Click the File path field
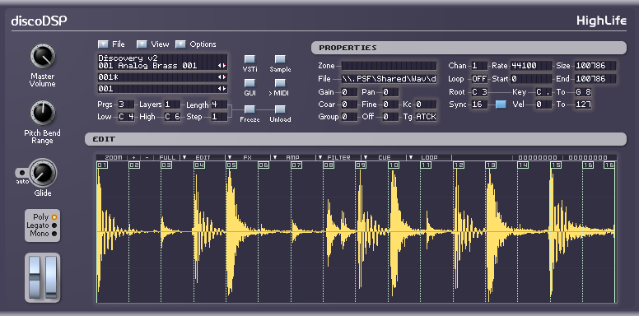Image resolution: width=639 pixels, height=316 pixels. click(x=389, y=79)
